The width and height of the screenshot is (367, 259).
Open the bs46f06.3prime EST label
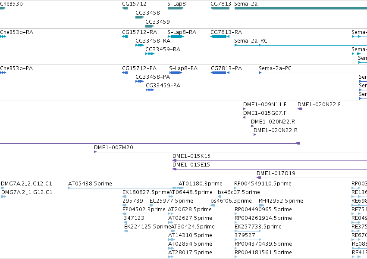click(x=231, y=201)
